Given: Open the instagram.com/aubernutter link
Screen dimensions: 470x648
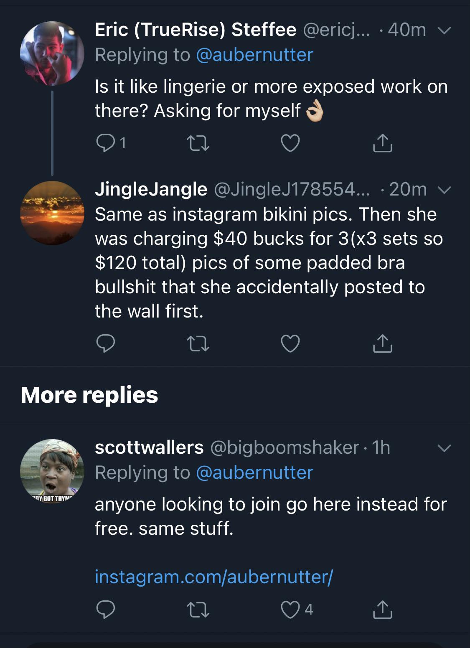Looking at the screenshot, I should point(213,577).
